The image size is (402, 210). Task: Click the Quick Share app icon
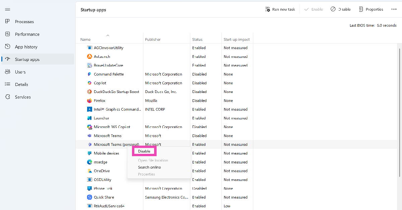pos(89,197)
